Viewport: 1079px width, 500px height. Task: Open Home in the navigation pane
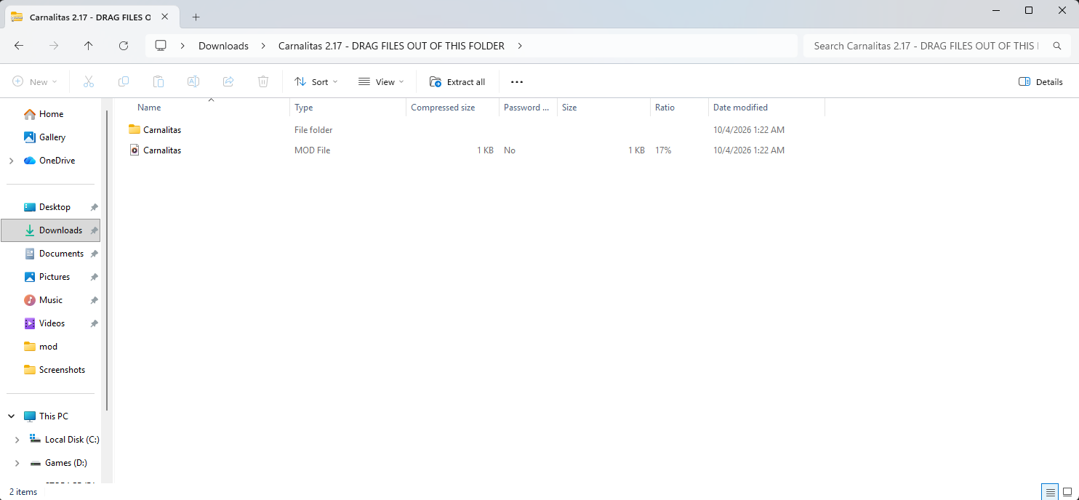coord(51,114)
